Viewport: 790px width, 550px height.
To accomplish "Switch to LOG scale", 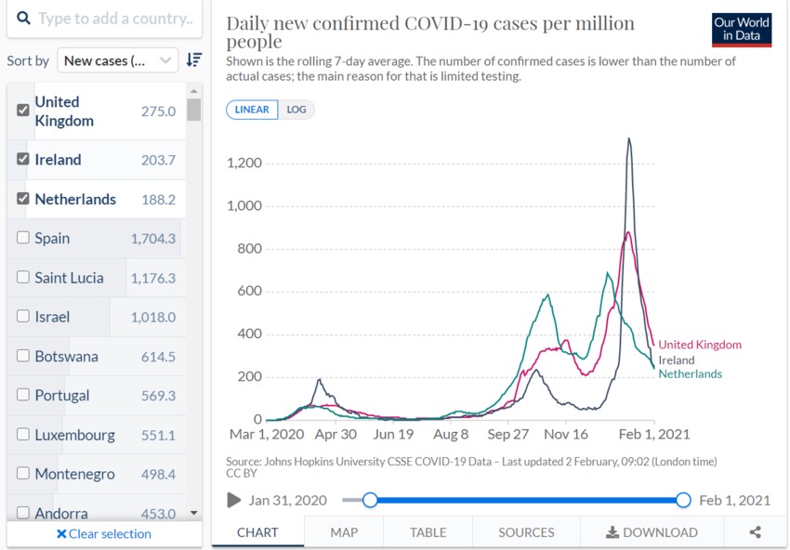I will click(296, 110).
